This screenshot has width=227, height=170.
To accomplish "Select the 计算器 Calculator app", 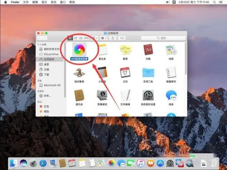I will (103, 72).
